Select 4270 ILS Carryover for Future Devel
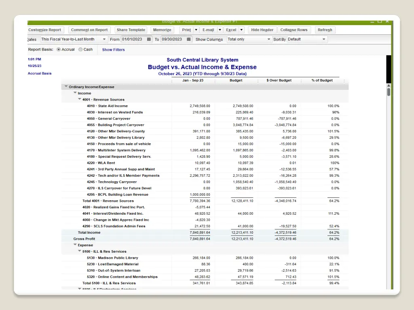This screenshot has height=310, width=414. tap(205, 188)
